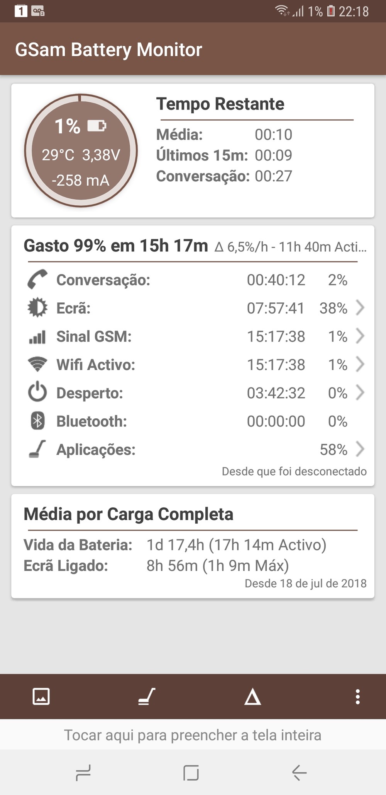The width and height of the screenshot is (386, 795).
Task: Open the Média por Carga Completa card
Action: pos(193,546)
